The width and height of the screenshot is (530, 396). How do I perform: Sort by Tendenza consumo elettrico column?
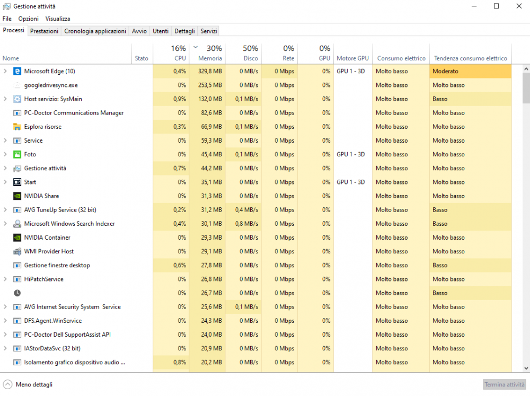471,54
